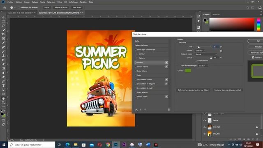Click OK in Style de calque dialog

point(256,41)
